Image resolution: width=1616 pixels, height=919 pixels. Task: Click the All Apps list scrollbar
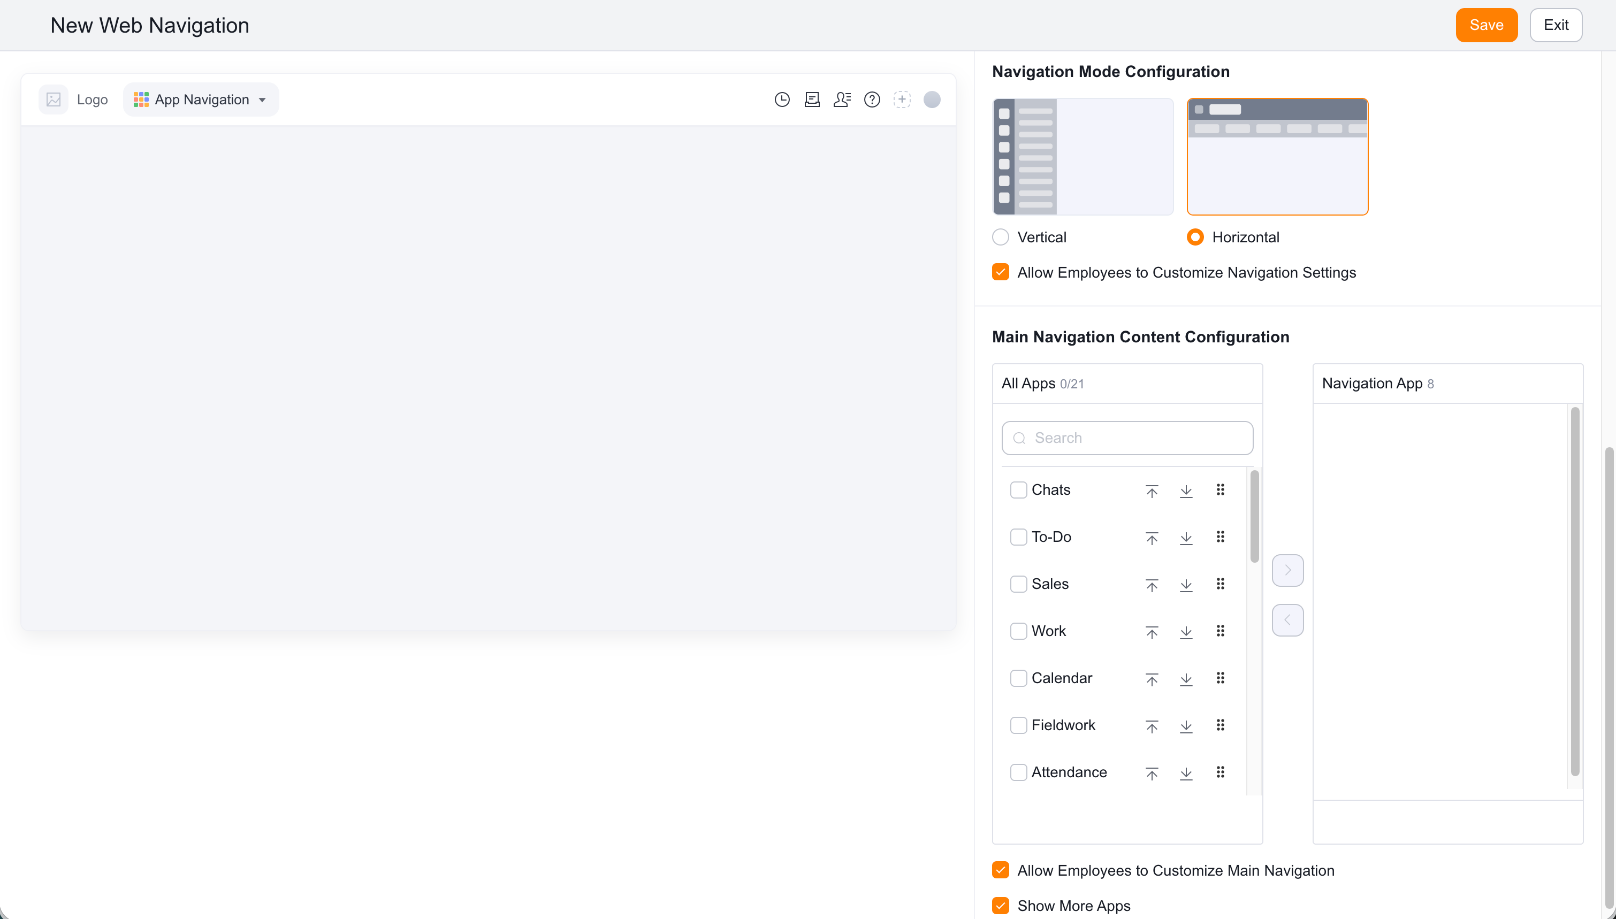click(1255, 516)
